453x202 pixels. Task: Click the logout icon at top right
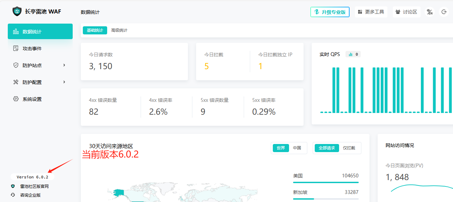tap(444, 12)
